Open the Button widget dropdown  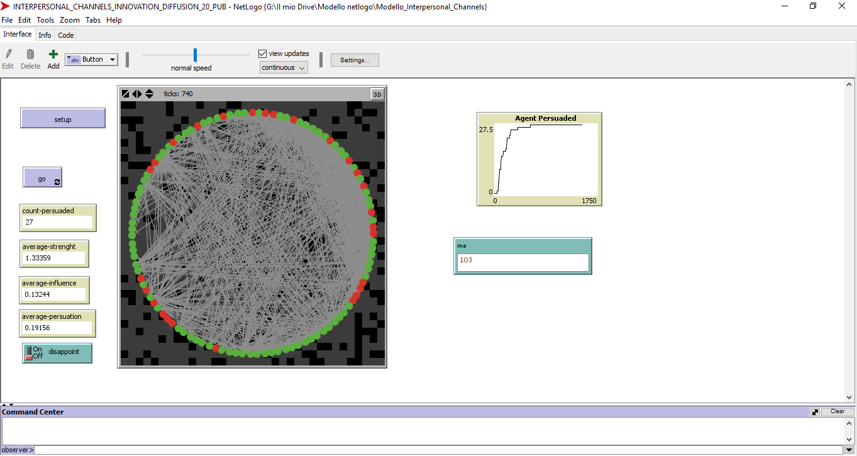[x=111, y=59]
